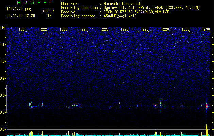
Task: Click the 1224 time marker
Action: pyautogui.click(x=84, y=29)
